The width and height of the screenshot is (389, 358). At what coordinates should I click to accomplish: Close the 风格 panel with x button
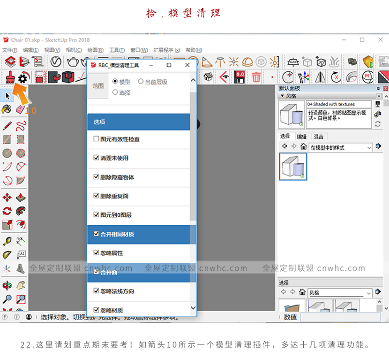pos(379,96)
